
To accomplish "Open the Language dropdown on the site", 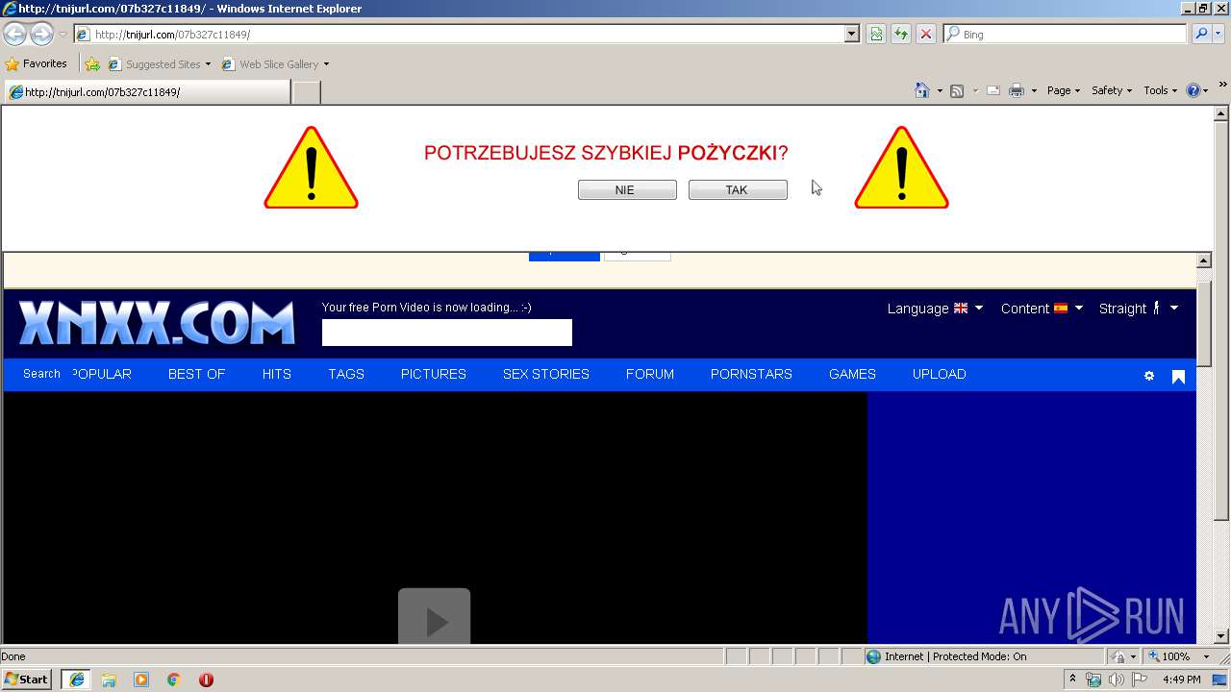I will point(935,309).
